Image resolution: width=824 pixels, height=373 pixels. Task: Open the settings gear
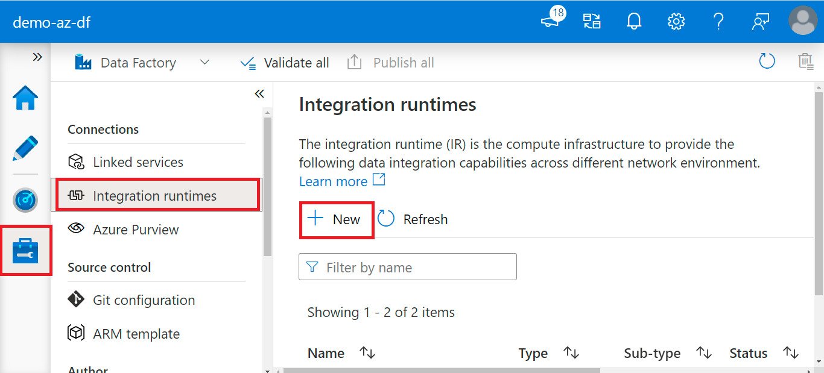676,22
